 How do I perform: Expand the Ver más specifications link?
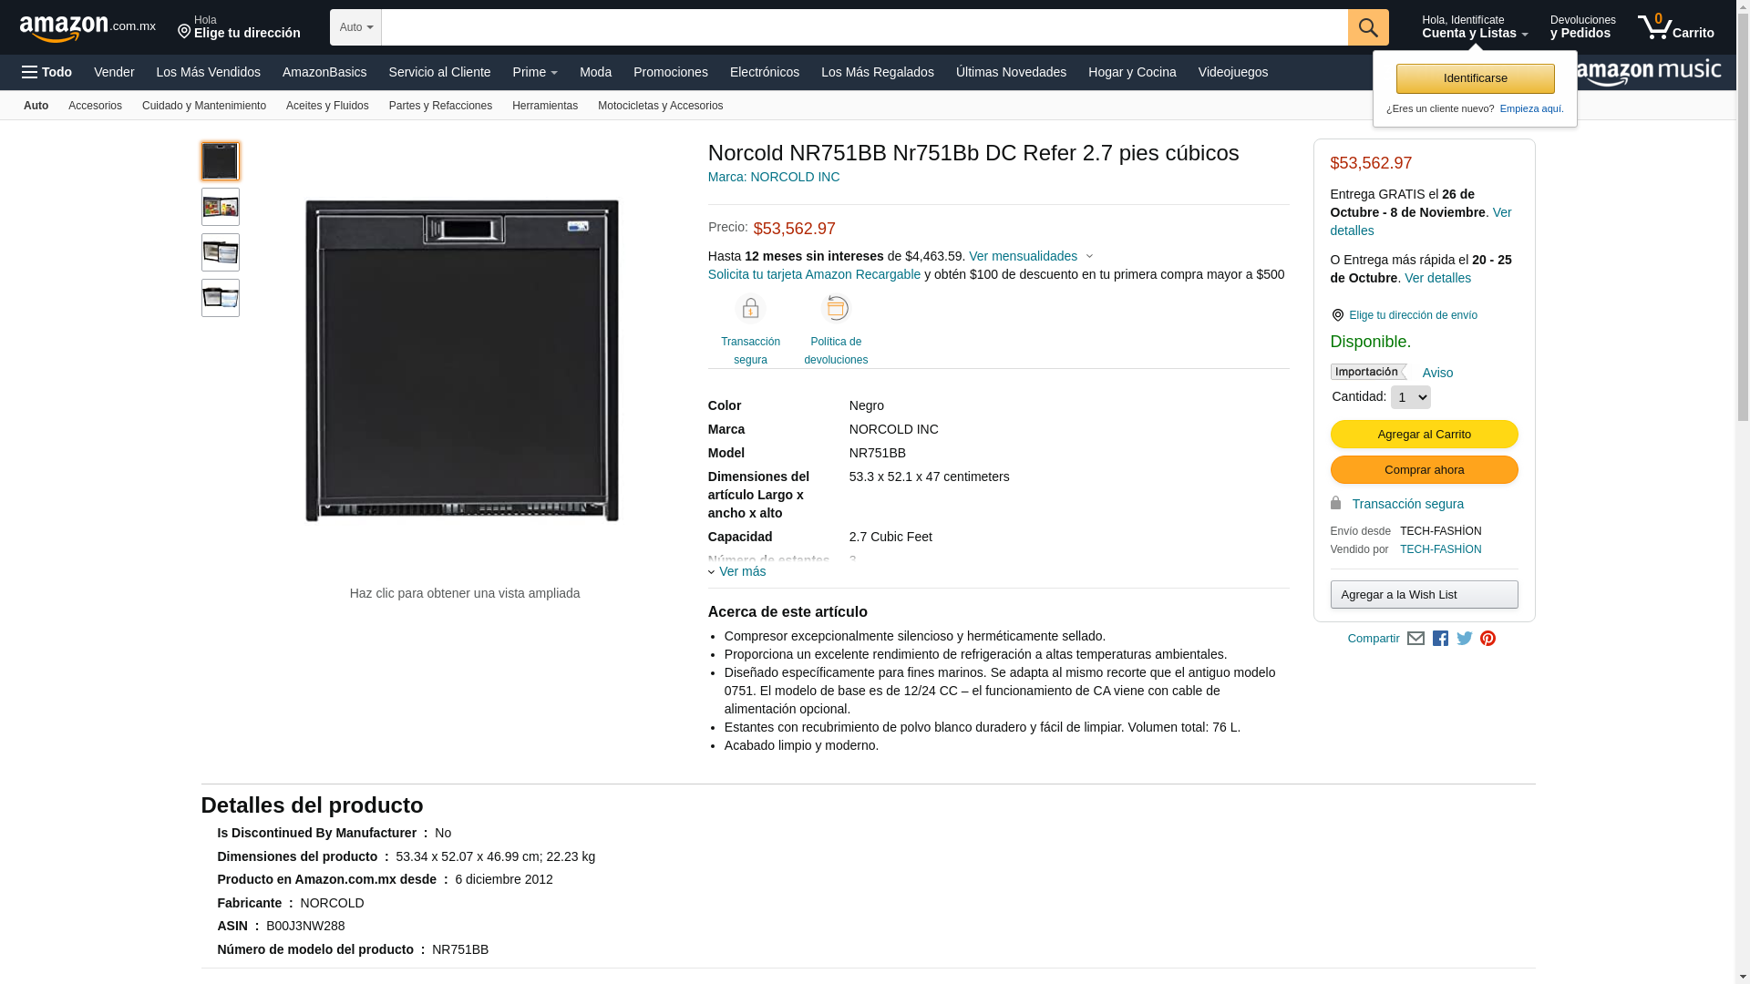tap(741, 571)
